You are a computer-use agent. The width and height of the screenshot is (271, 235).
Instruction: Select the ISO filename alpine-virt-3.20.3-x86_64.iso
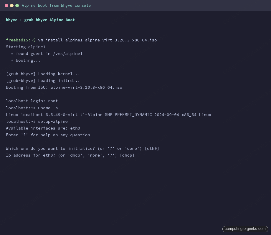(121, 40)
